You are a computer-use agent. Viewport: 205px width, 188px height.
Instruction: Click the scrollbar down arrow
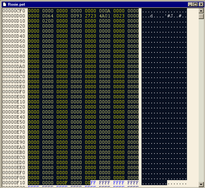tap(201, 184)
